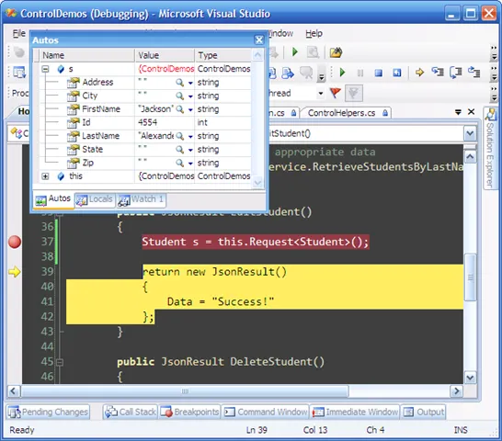Click the INS status bar indicator
Screen dimensions: 502x441
pos(461,430)
